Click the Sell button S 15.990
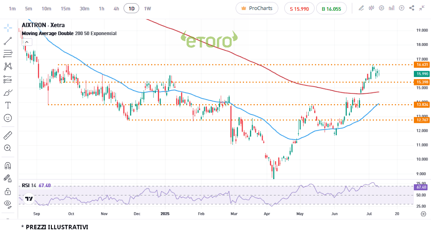This screenshot has width=431, height=231. pos(299,9)
